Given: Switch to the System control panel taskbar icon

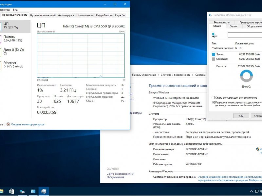Looking at the screenshot, I should pyautogui.click(x=33, y=191).
